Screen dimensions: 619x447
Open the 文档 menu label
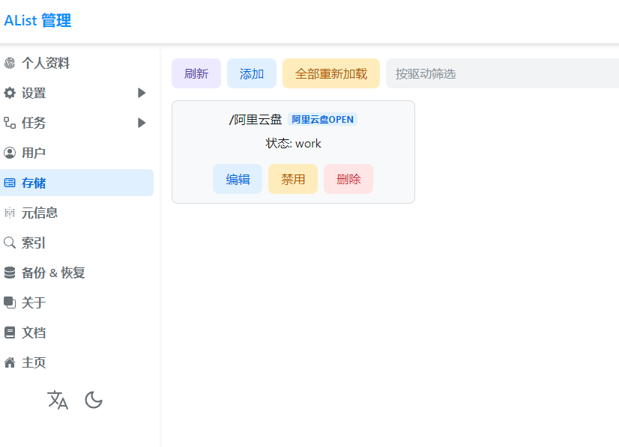click(x=34, y=332)
